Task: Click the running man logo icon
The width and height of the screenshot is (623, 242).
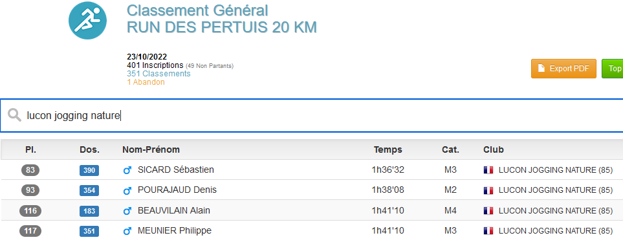Action: pos(87,20)
